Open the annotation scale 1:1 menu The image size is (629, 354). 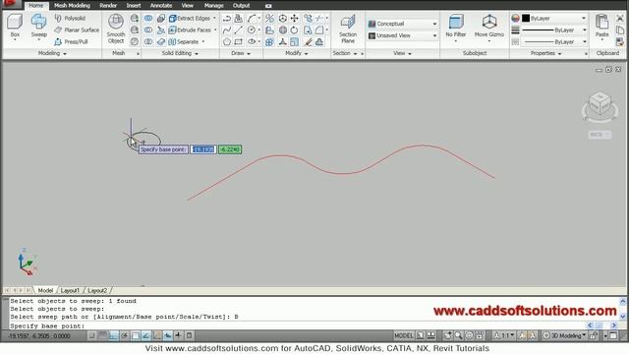click(504, 335)
